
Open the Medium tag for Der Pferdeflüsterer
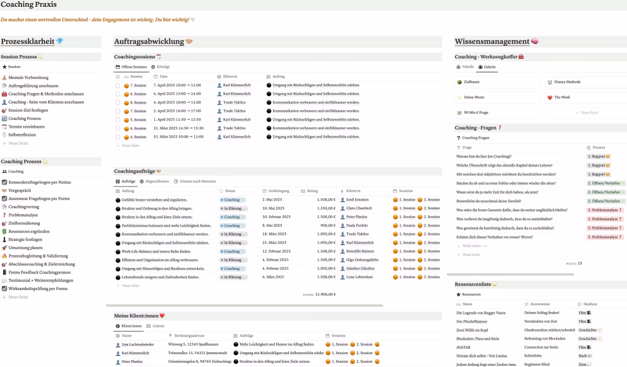click(x=584, y=321)
